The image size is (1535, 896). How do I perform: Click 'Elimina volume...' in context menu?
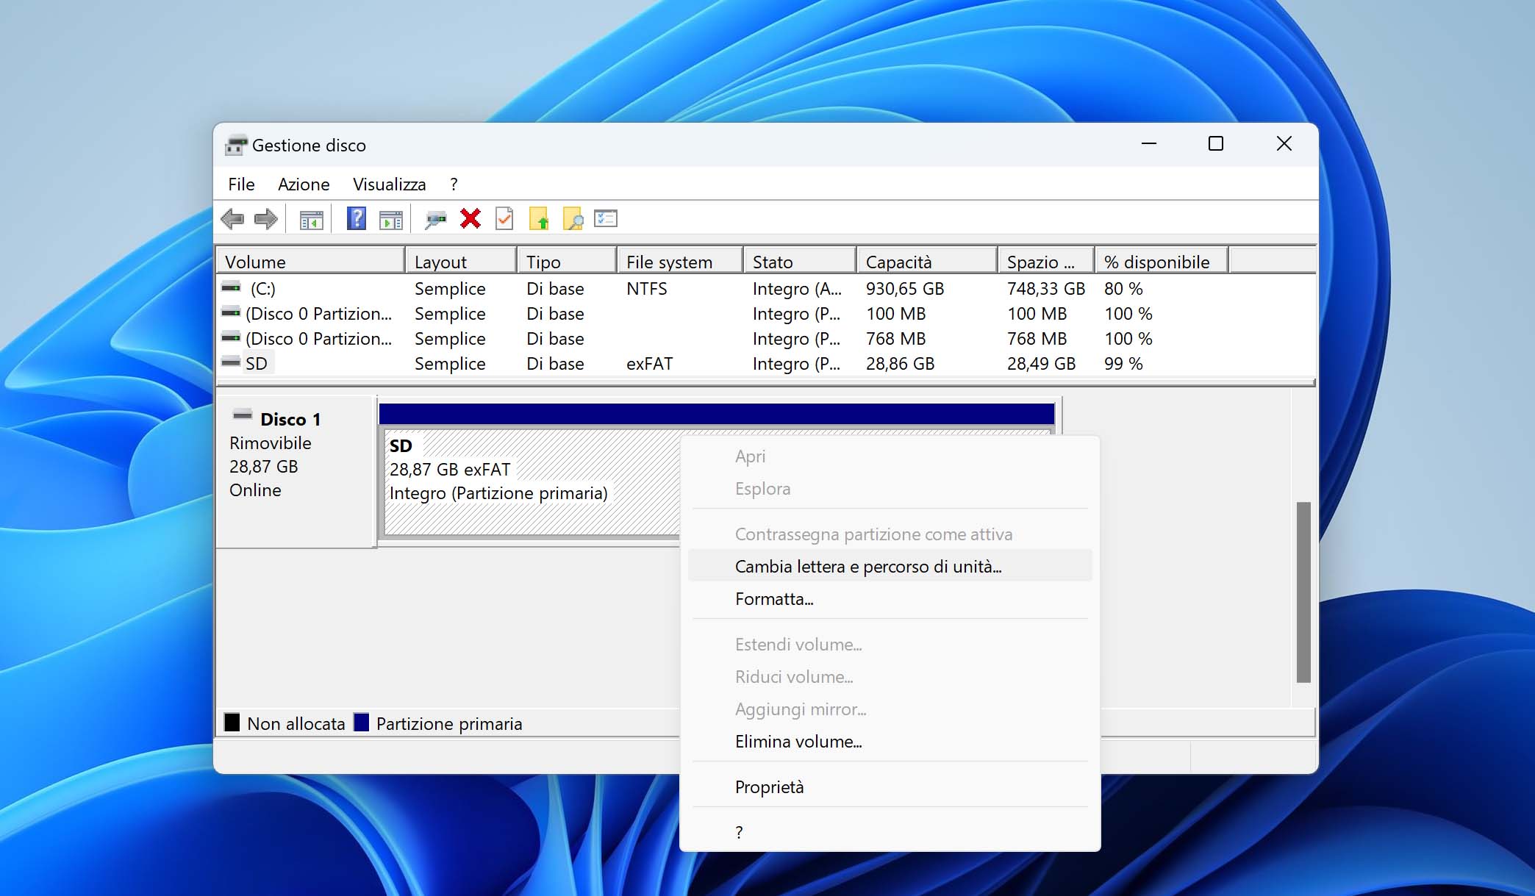click(x=798, y=742)
